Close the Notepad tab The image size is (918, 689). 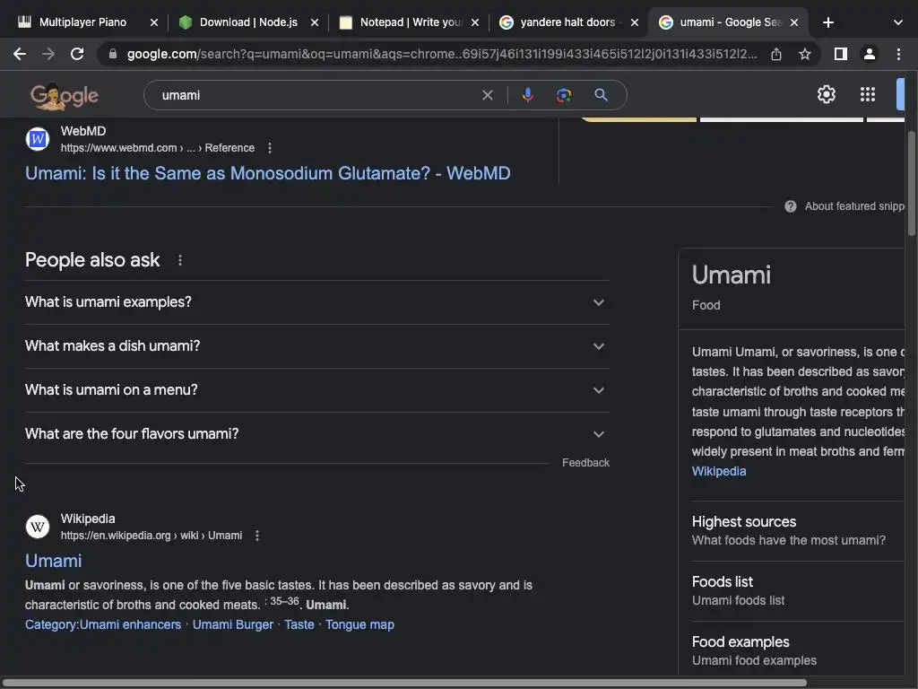click(x=475, y=22)
